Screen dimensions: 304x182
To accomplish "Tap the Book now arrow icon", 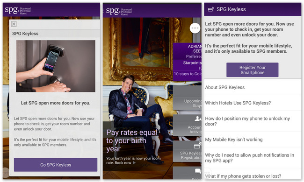I will 134,163.
